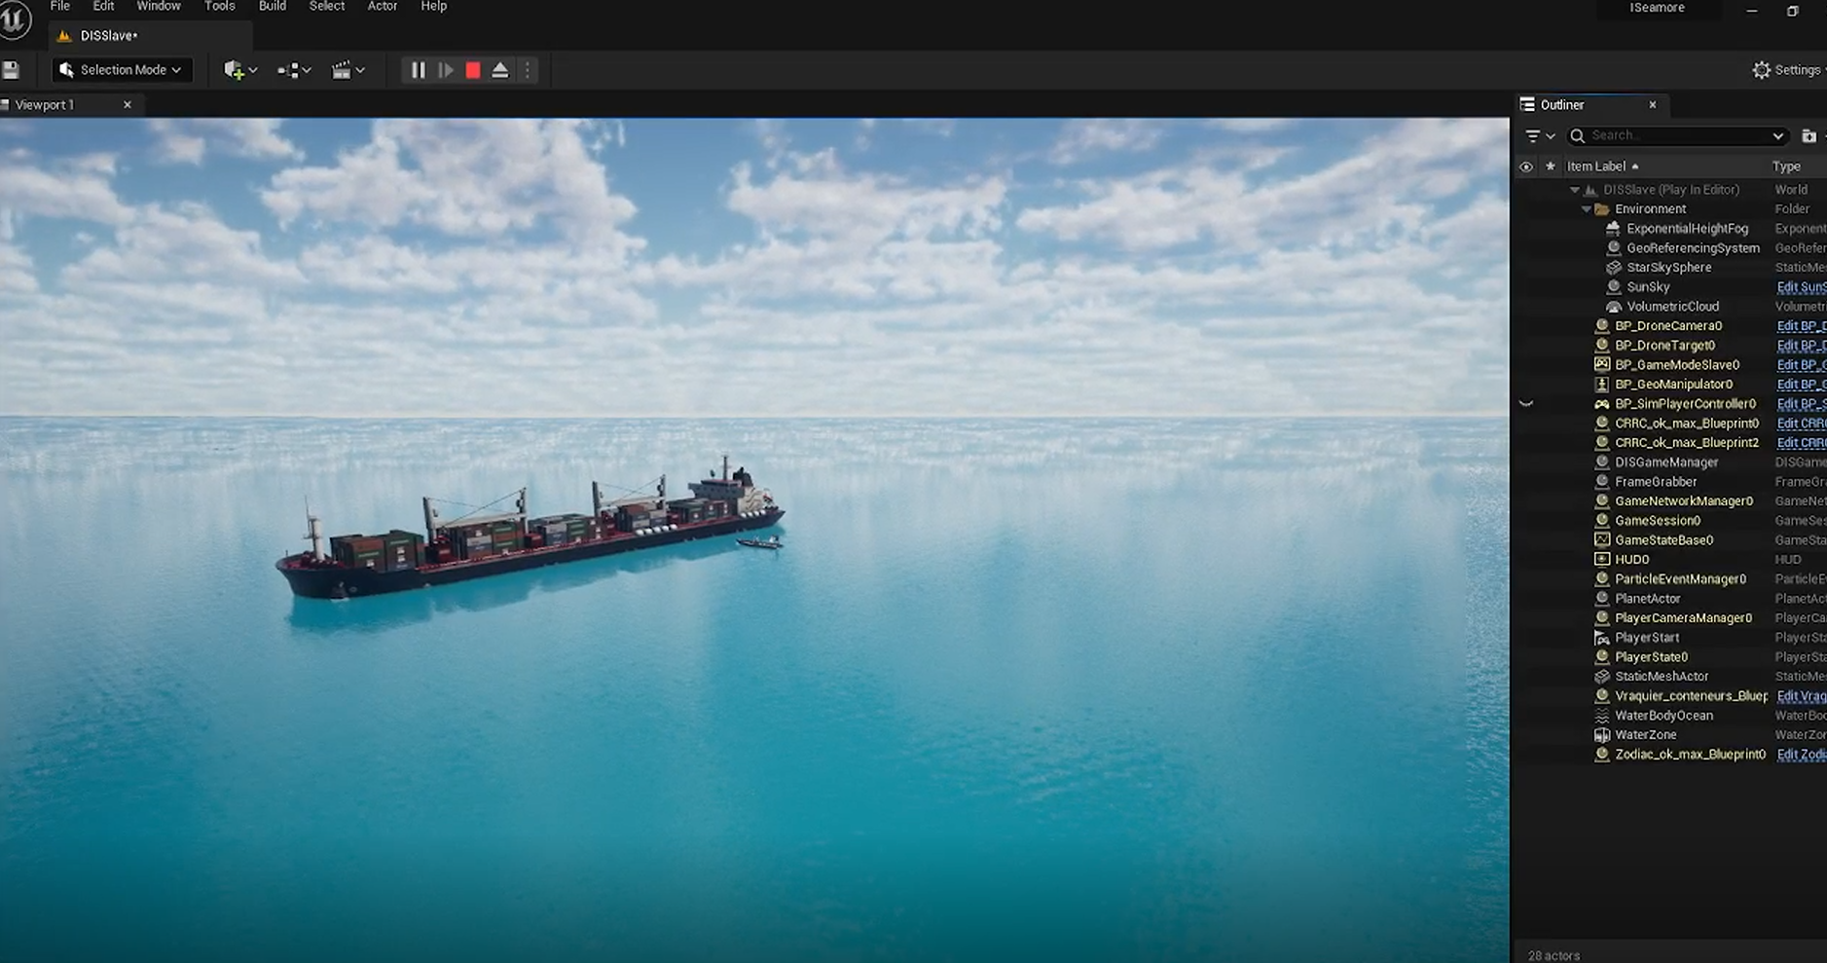Viewport: 1827px width, 963px height.
Task: Click the pinned star column header
Action: pyautogui.click(x=1551, y=167)
